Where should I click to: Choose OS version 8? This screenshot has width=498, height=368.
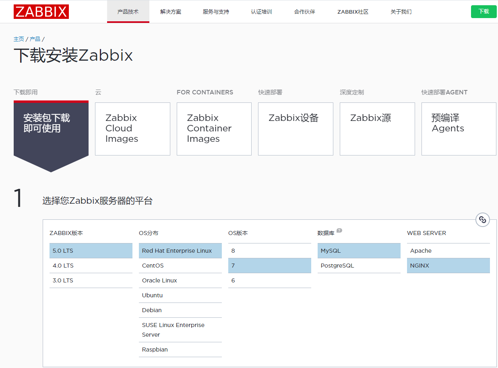click(270, 251)
